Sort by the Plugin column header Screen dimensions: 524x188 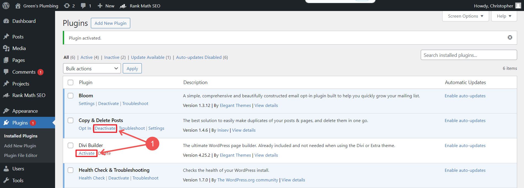coord(86,82)
